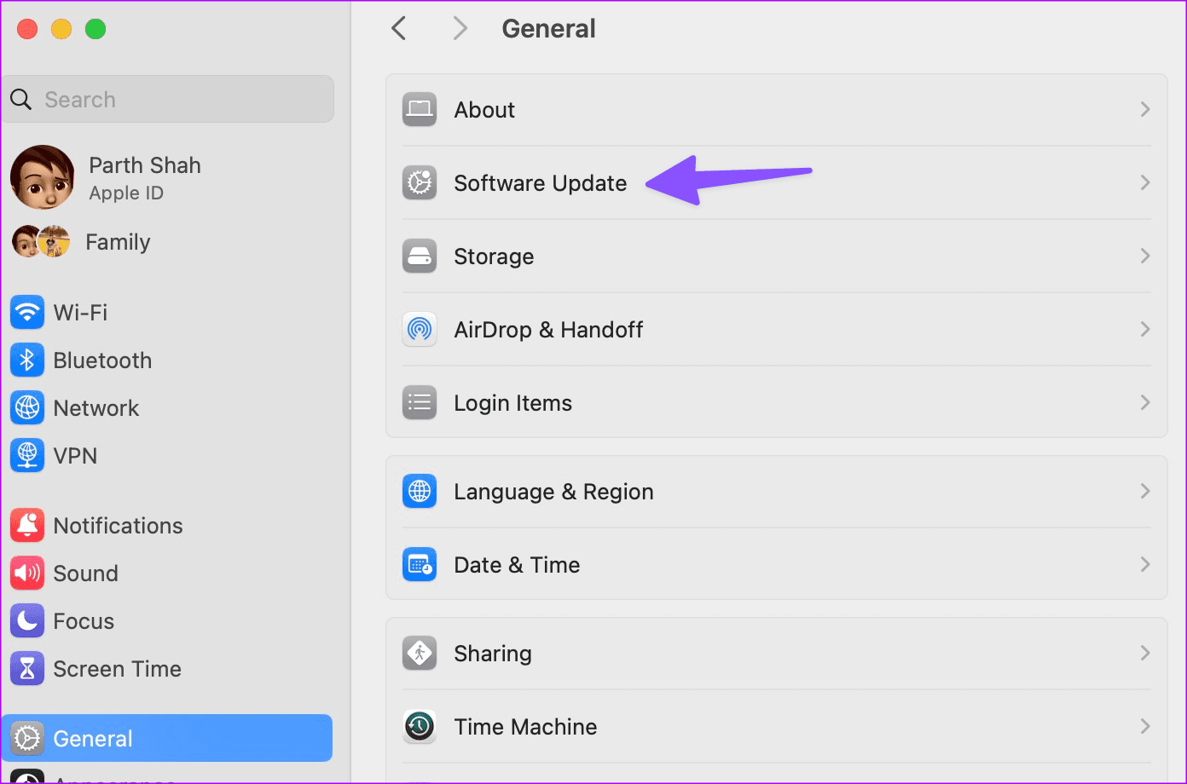
Task: Click the About icon
Action: [419, 109]
